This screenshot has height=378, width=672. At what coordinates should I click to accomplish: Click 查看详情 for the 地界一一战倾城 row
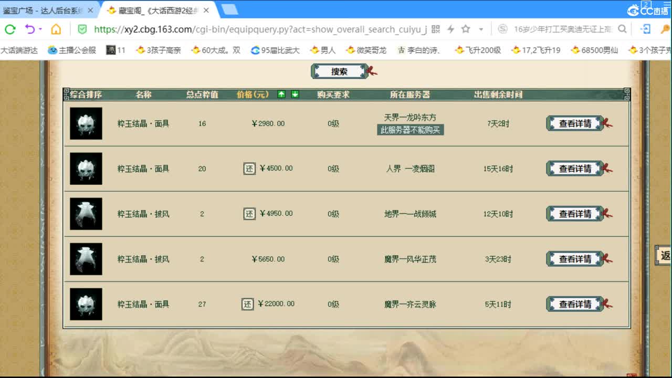click(x=575, y=214)
